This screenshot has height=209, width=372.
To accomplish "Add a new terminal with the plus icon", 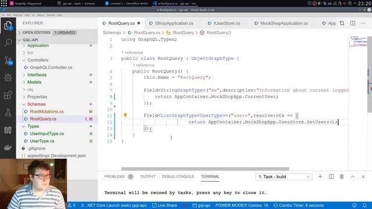I will point(320,176).
